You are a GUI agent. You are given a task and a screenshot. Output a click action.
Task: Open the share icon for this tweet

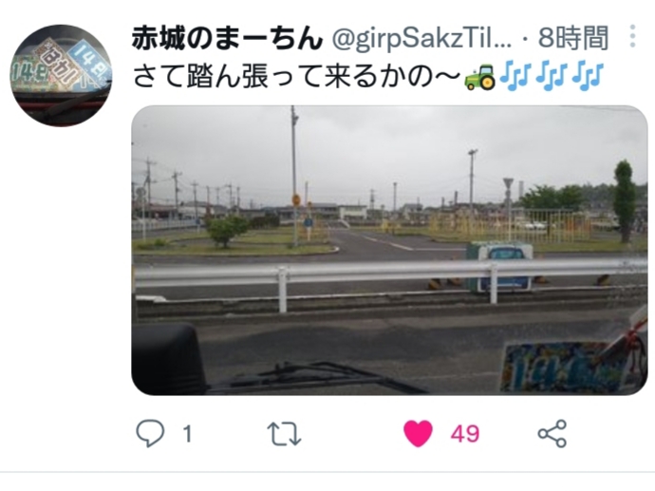552,434
